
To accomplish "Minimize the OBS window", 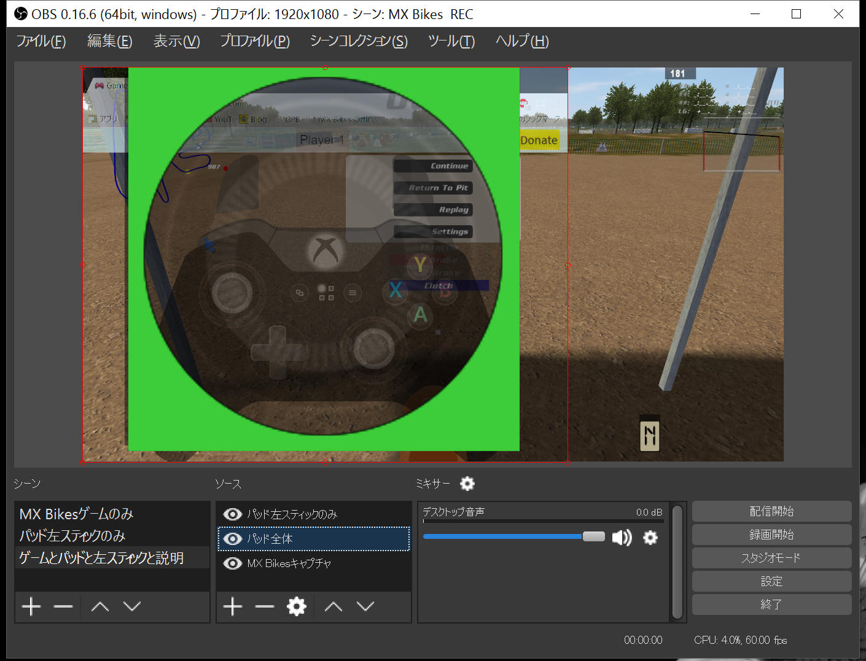I will pos(755,14).
